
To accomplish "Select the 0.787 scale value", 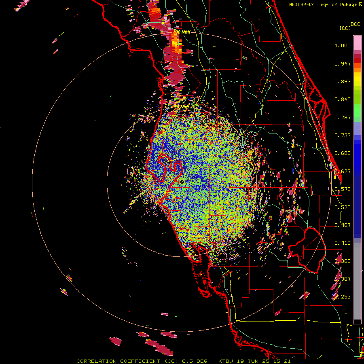I will point(343,117).
